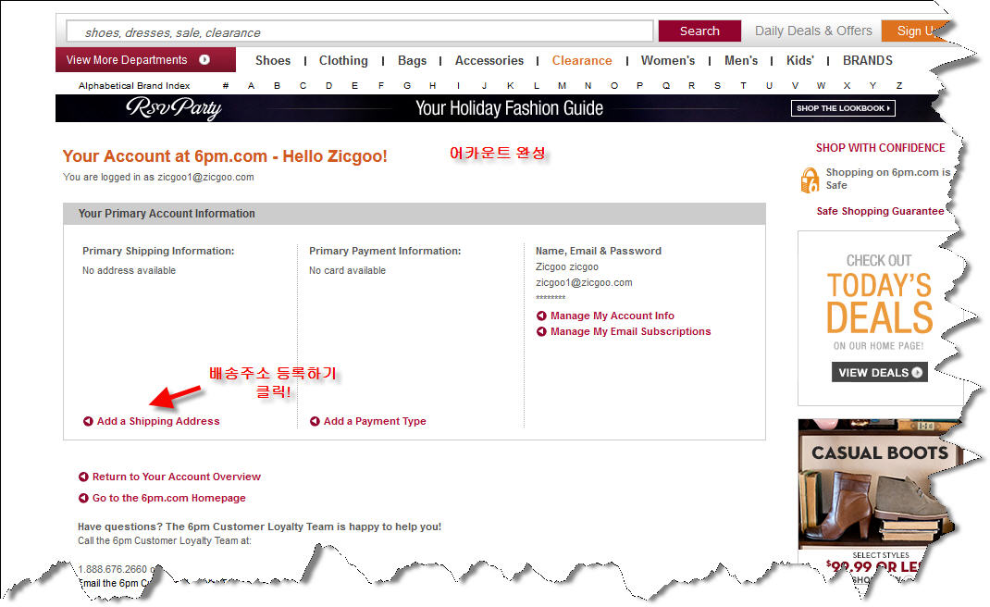Click the RsvParty logo in banner
990x607 pixels.
click(x=174, y=108)
